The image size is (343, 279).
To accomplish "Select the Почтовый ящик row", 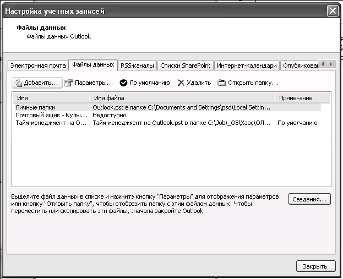I will [x=51, y=116].
